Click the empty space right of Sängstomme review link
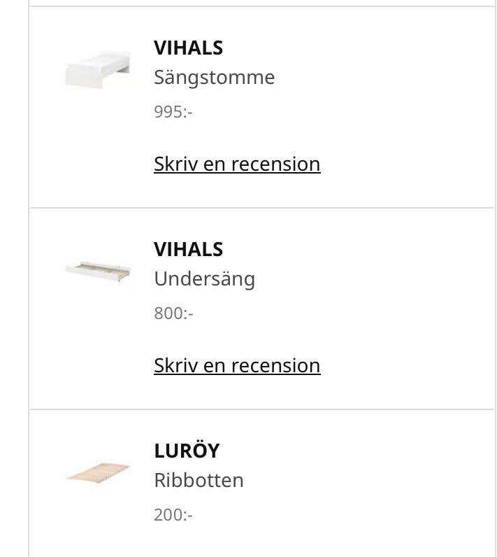 (405, 164)
